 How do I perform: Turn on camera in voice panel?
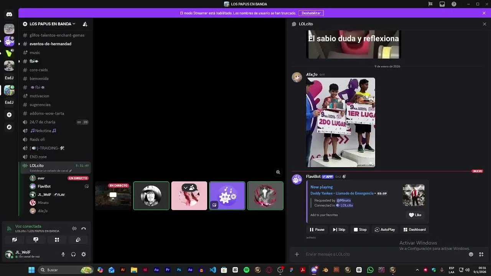point(15,240)
